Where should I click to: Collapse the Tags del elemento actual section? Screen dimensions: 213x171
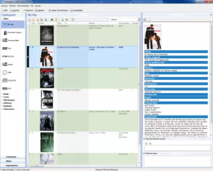[x=144, y=139]
